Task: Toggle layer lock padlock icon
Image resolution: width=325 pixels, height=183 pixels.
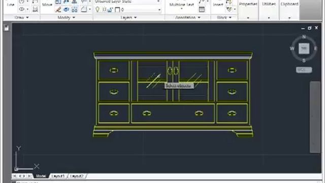Action: click(110, 10)
